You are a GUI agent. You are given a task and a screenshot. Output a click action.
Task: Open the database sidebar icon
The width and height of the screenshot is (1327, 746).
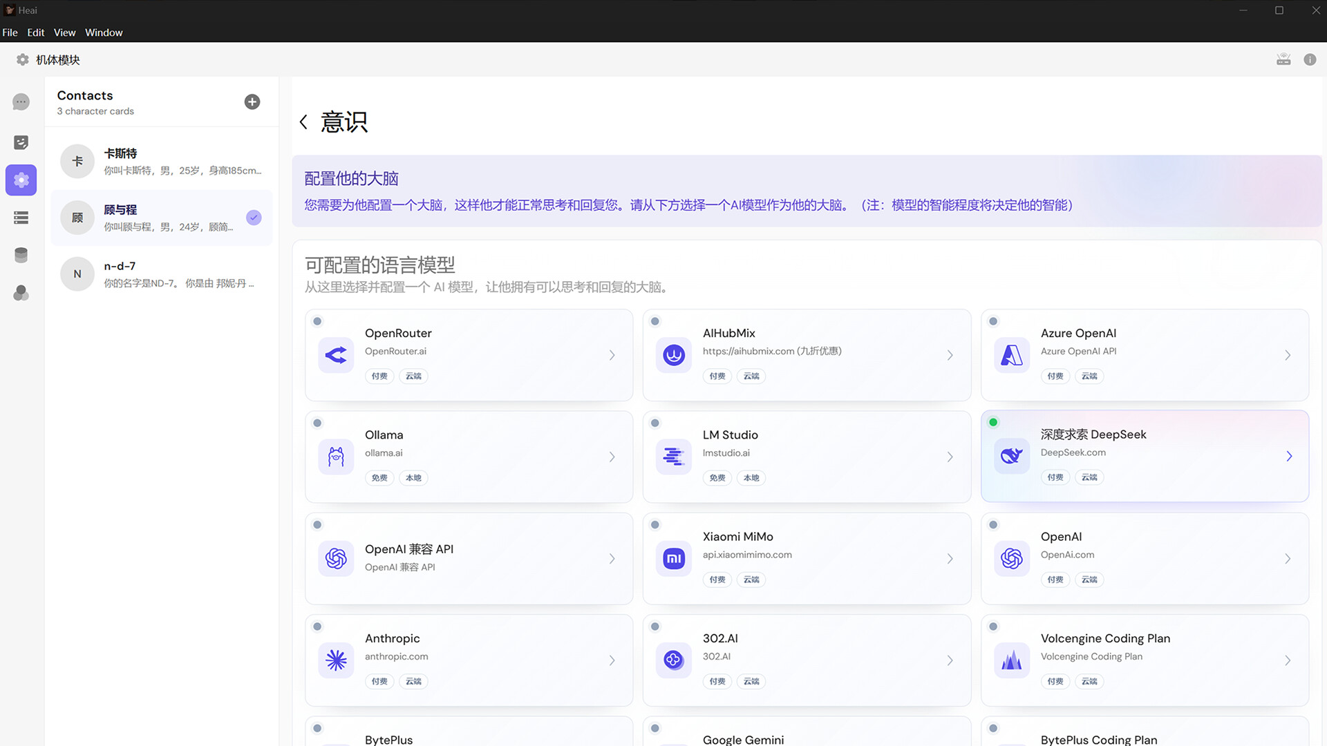point(21,255)
